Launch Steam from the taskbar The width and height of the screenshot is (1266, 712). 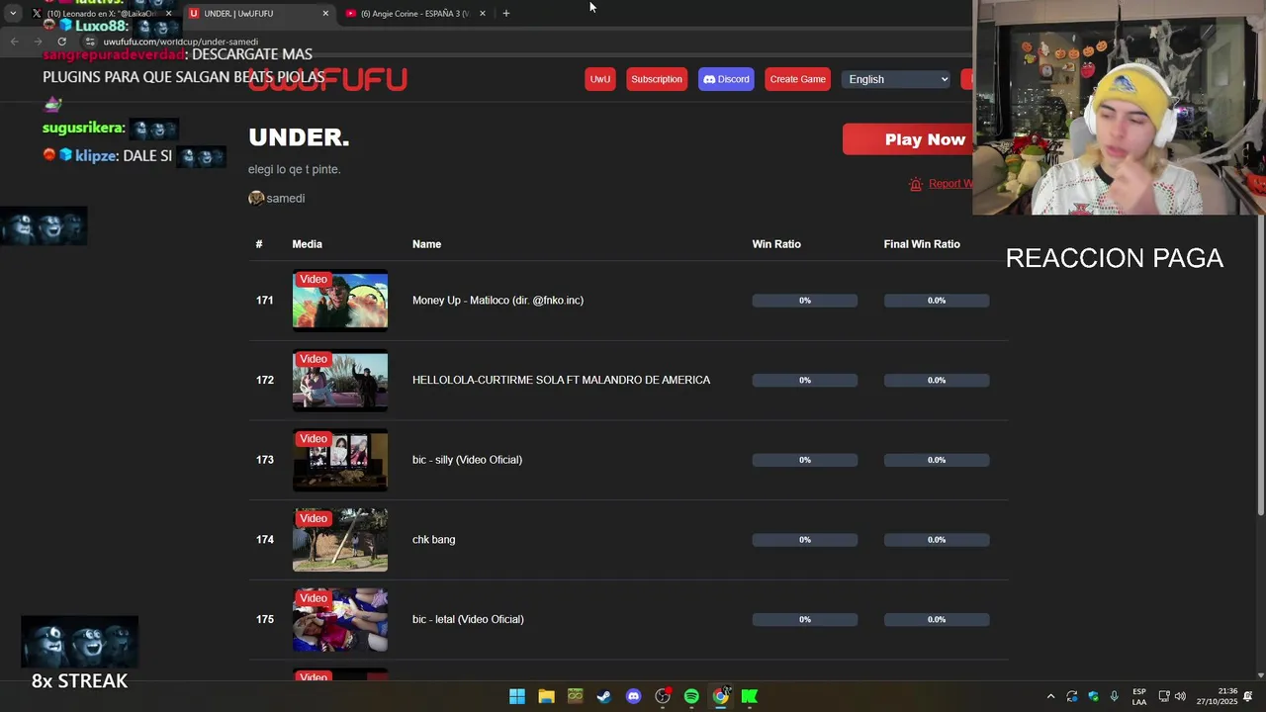pyautogui.click(x=604, y=696)
